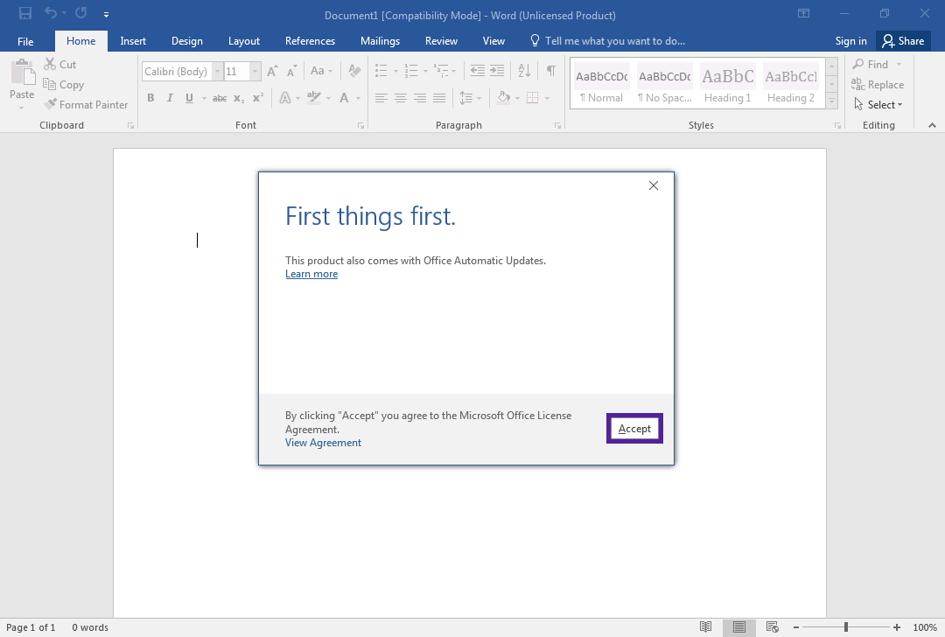
Task: Click the Save icon in quick access toolbar
Action: 25,13
